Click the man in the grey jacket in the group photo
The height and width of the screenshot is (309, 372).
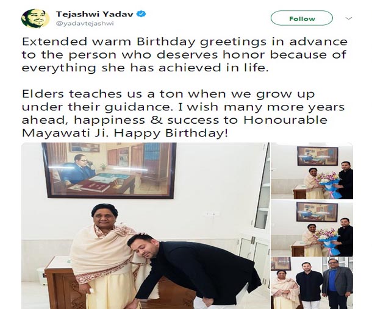(x=337, y=282)
